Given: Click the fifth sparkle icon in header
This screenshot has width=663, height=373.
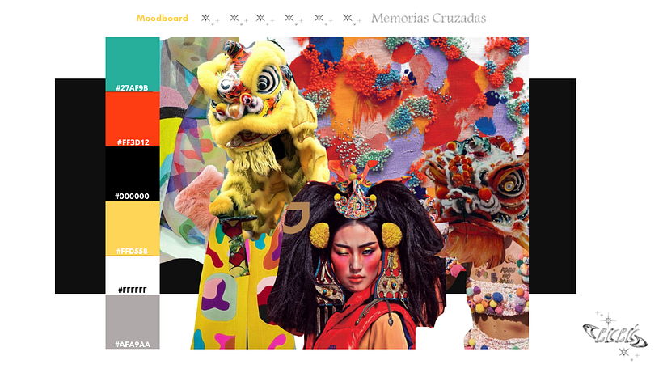Looking at the screenshot, I should tap(321, 18).
